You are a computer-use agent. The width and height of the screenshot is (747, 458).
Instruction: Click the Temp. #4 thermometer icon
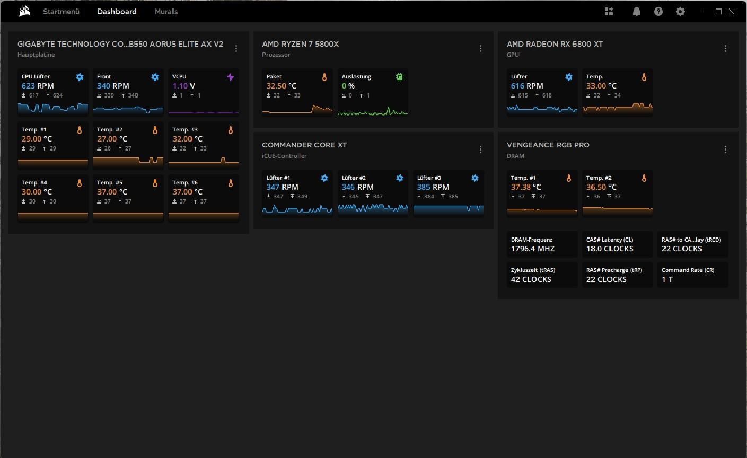point(80,183)
